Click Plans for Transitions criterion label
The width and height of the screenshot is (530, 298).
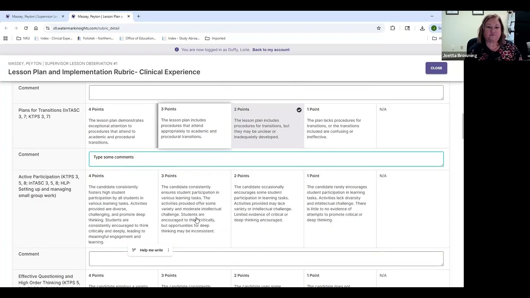(49, 113)
